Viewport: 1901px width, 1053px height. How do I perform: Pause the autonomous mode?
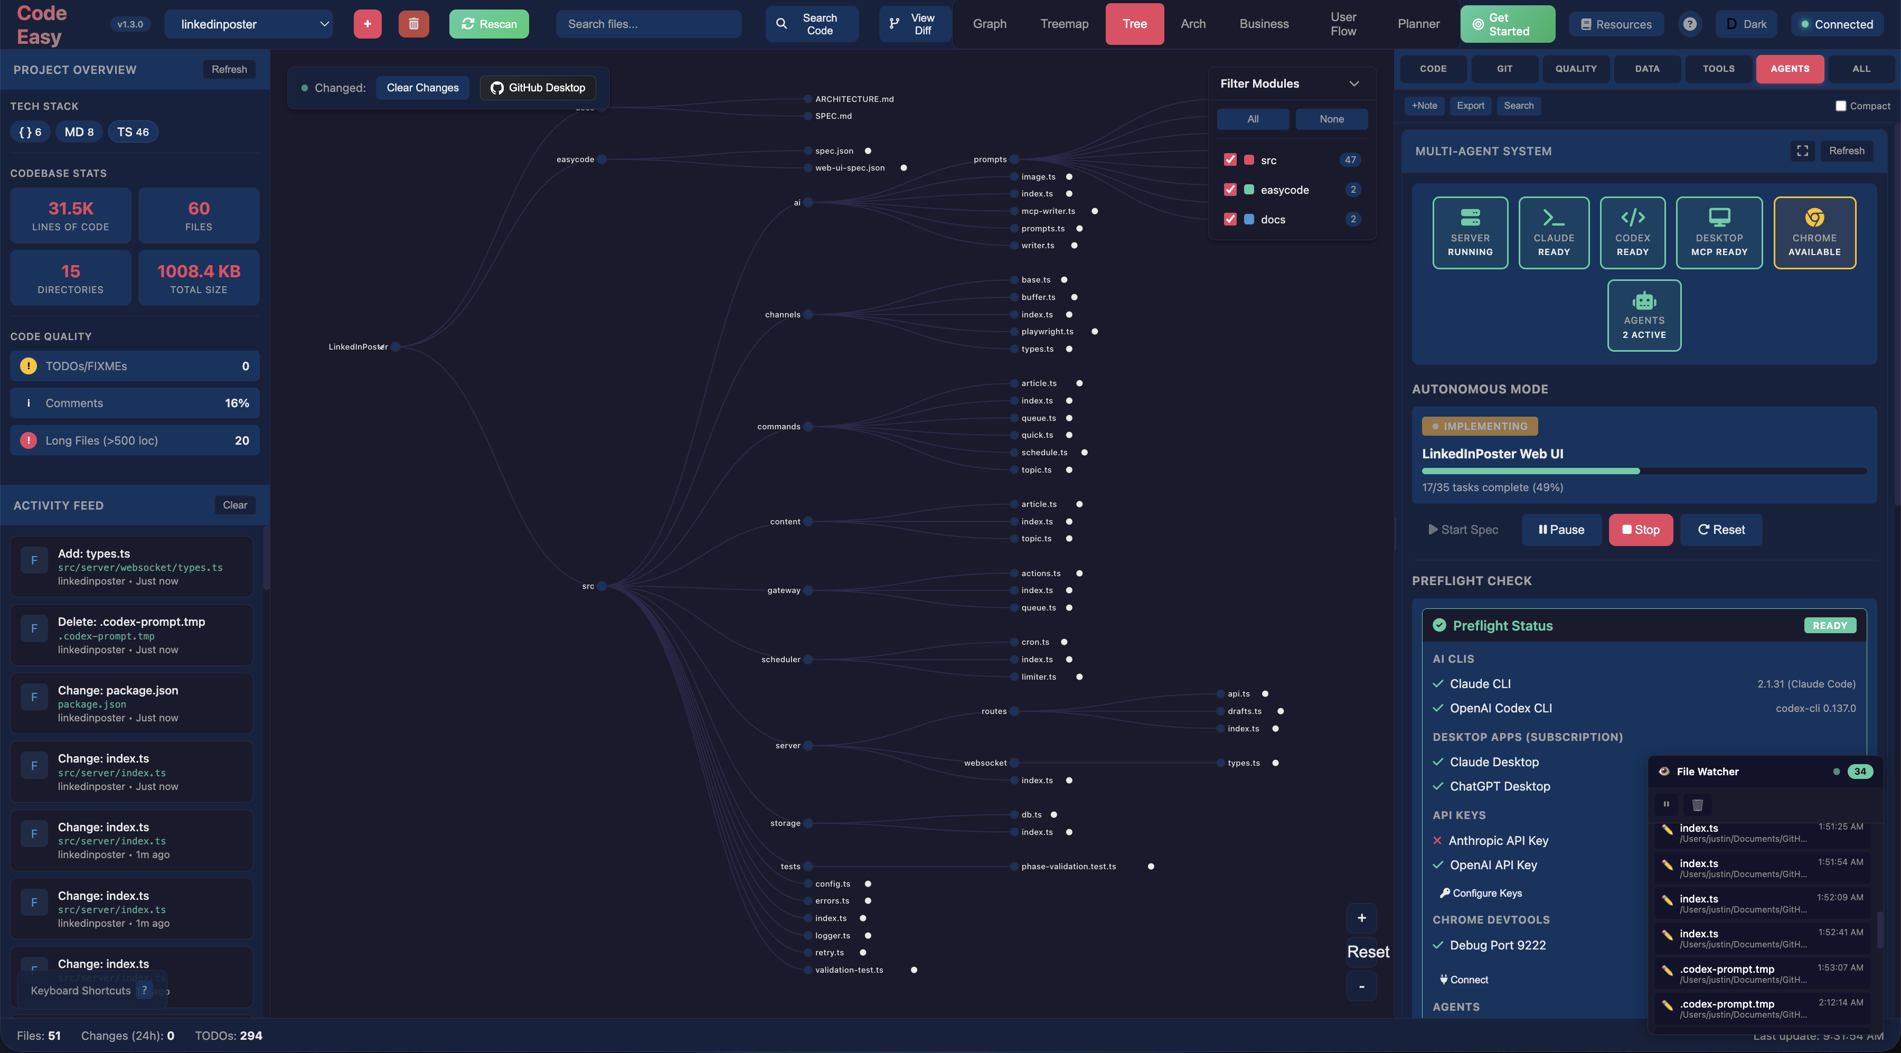click(1561, 530)
